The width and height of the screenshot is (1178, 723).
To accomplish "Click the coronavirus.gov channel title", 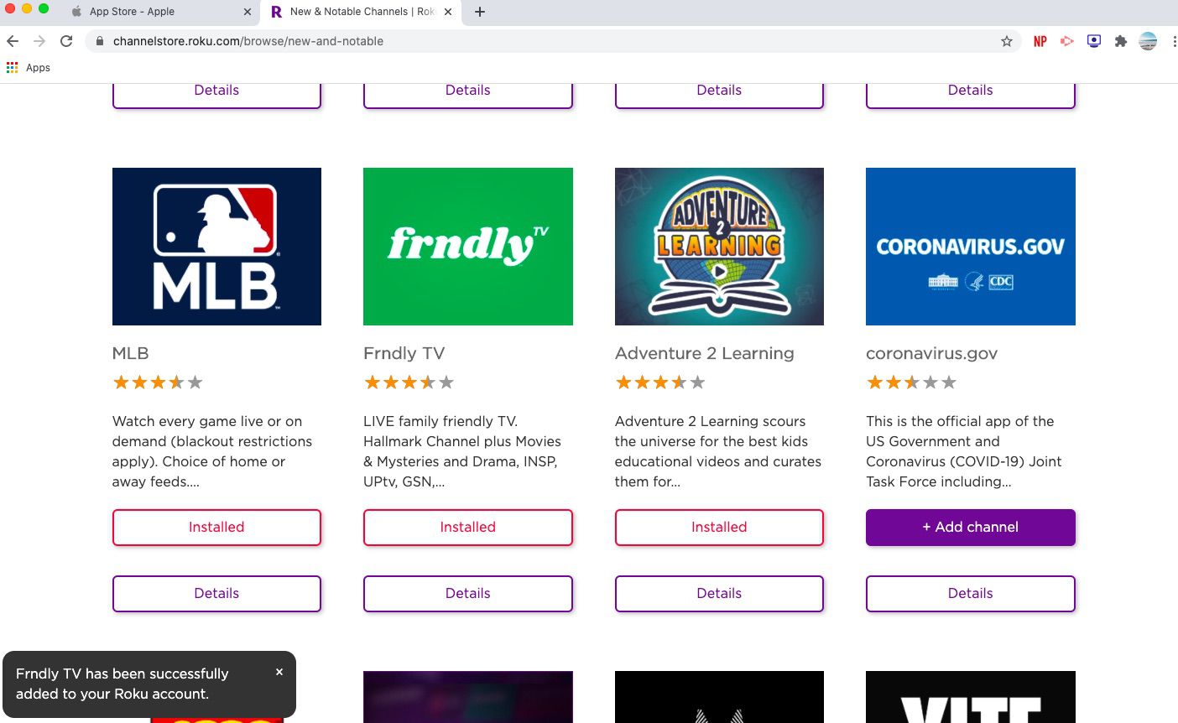I will [931, 354].
